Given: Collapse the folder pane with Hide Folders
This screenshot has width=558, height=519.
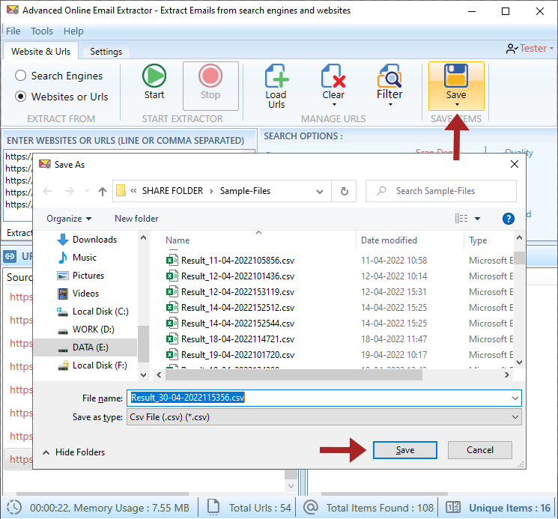Looking at the screenshot, I should (73, 452).
